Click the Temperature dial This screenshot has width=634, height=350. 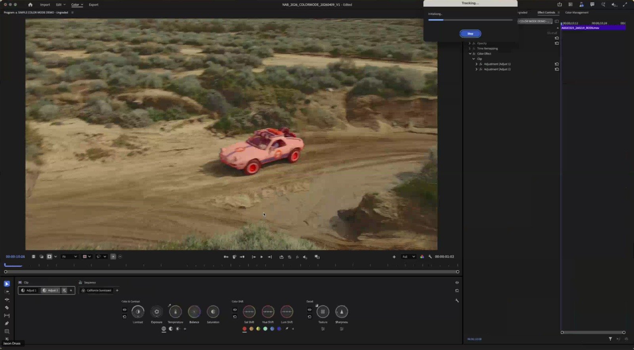[x=176, y=312]
